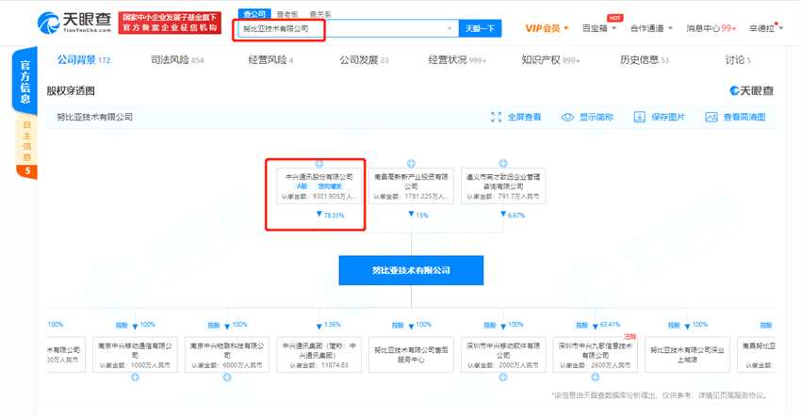Expand the plus below 深圳市中兴九歌信息技术有限公司
Screen dimensions: 801x417
point(596,377)
